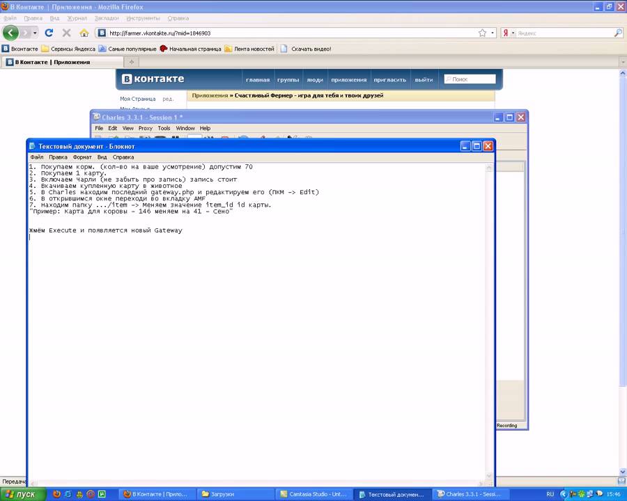
Task: Click Firefox Forward arrow button
Action: pos(26,33)
